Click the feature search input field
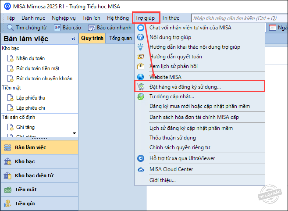The width and height of the screenshot is (288, 211). [239, 18]
